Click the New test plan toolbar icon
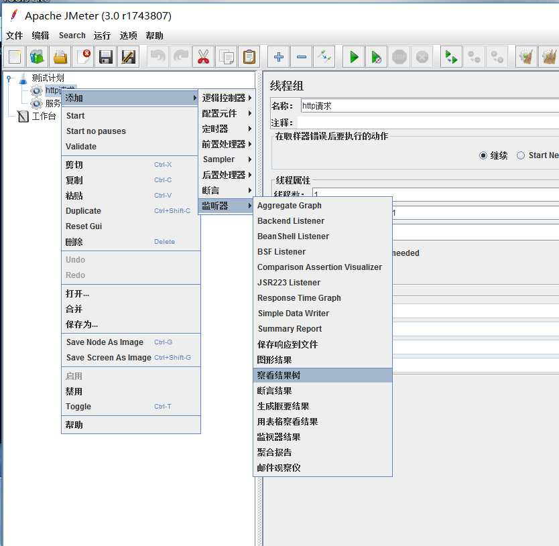Image resolution: width=559 pixels, height=546 pixels. pos(15,57)
